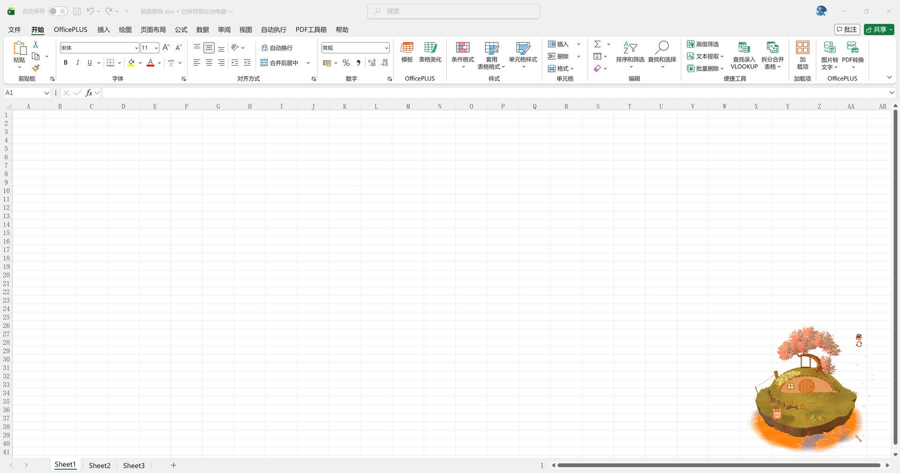Screen dimensions: 900x473
Task: Click into the formula bar input
Action: pos(495,93)
